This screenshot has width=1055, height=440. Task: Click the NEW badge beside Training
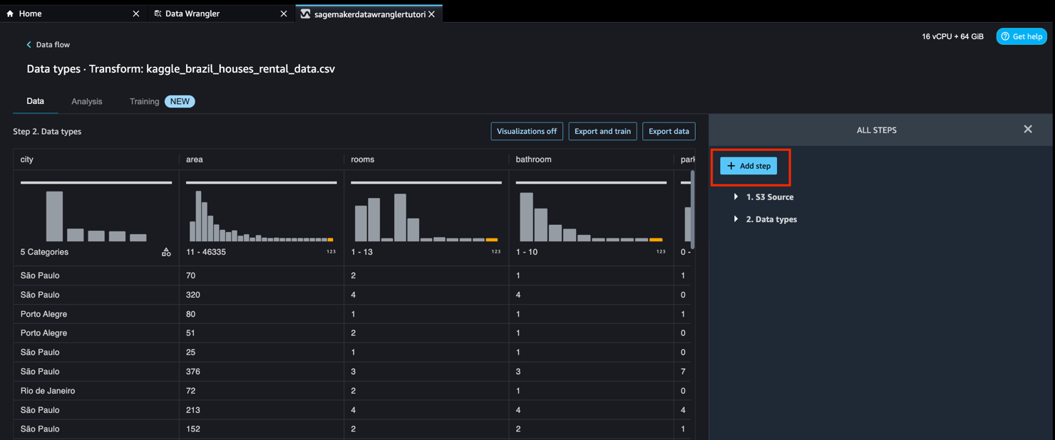[x=180, y=101]
